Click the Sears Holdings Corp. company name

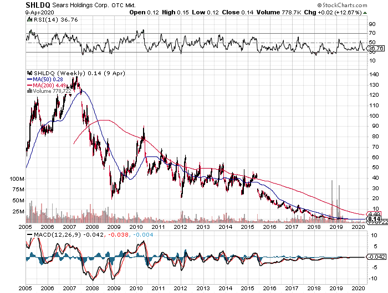(80, 5)
